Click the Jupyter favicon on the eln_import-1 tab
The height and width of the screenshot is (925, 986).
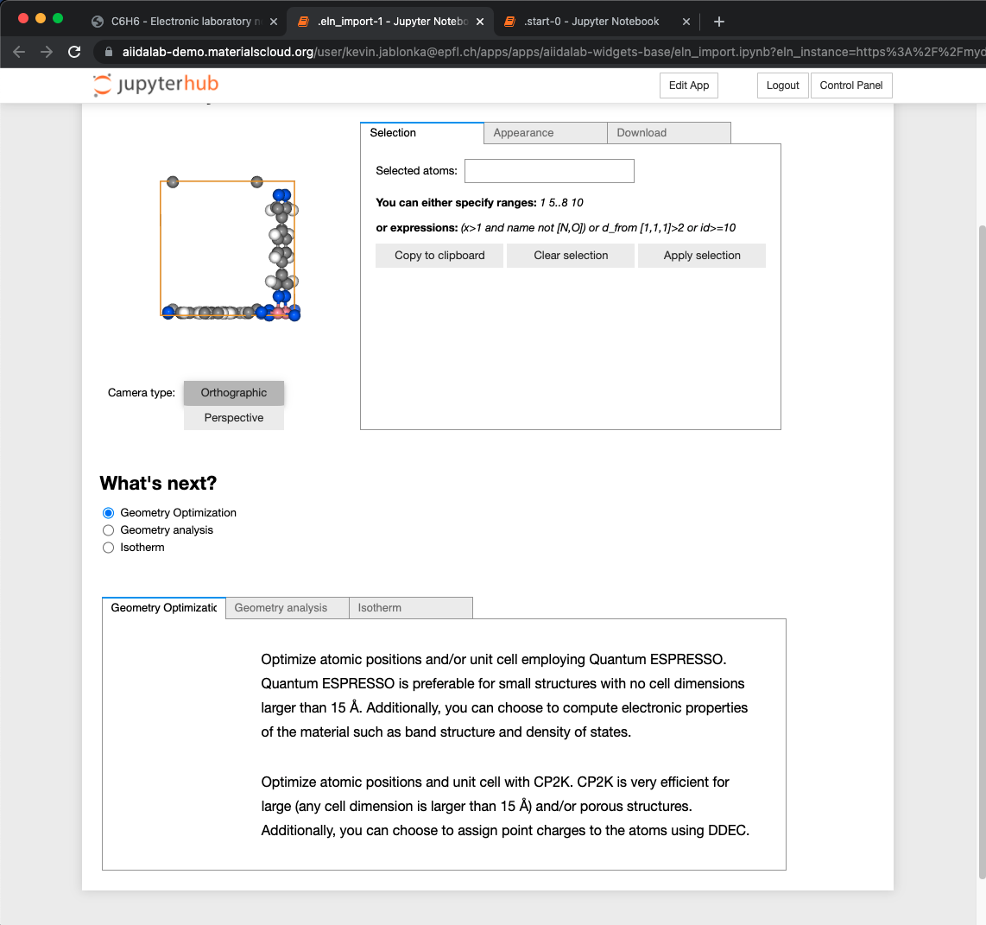303,21
